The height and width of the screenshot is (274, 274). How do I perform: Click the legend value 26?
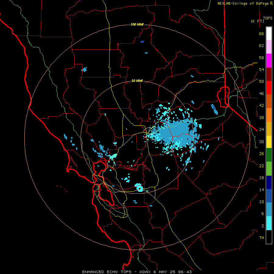tap(262, 154)
